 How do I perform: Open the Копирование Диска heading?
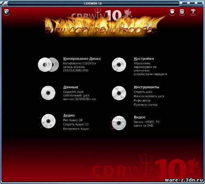pyautogui.click(x=82, y=59)
